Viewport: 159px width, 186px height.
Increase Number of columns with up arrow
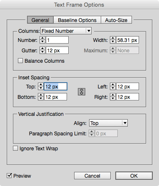click(42, 38)
